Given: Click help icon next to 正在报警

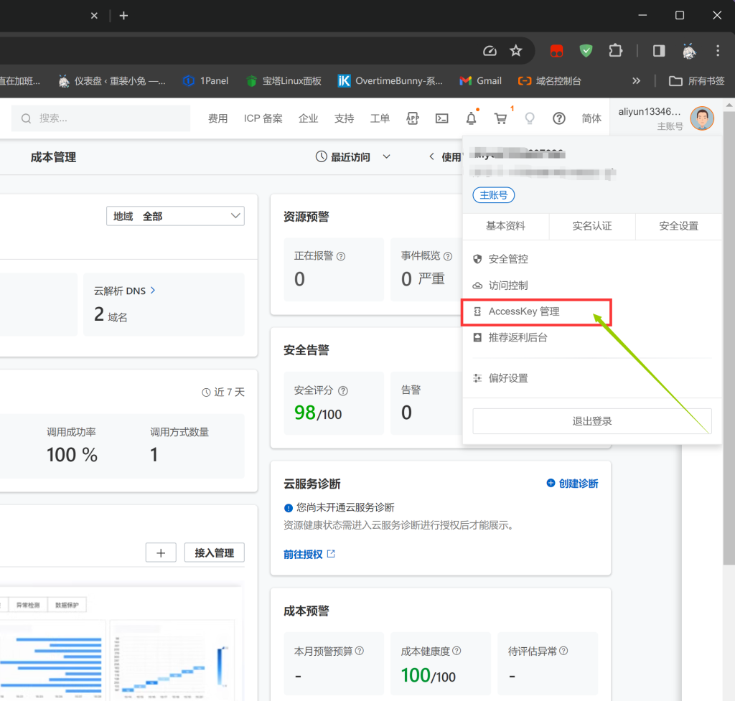Looking at the screenshot, I should pos(341,256).
